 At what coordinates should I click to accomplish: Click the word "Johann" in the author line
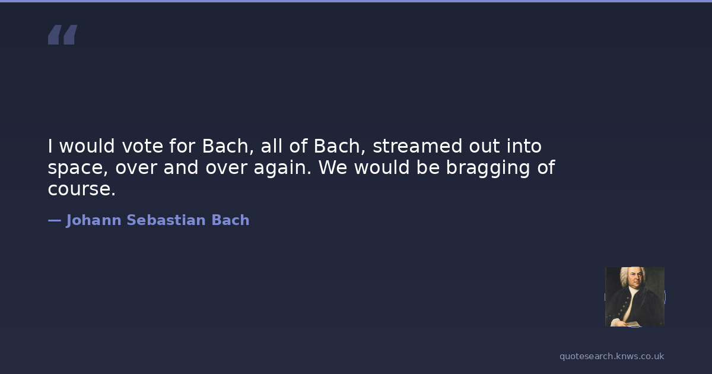[x=93, y=220]
